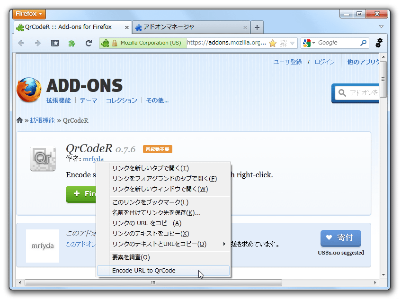This screenshot has width=401, height=301.
Task: Open the その他... navigation menu
Action: [157, 100]
